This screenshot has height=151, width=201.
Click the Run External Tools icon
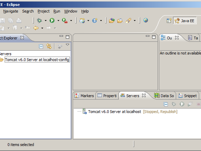[x=65, y=20]
